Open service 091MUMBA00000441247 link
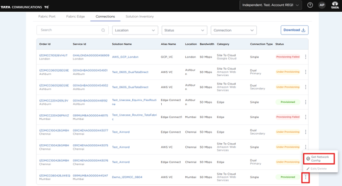This screenshot has width=342, height=186. [x=90, y=176]
